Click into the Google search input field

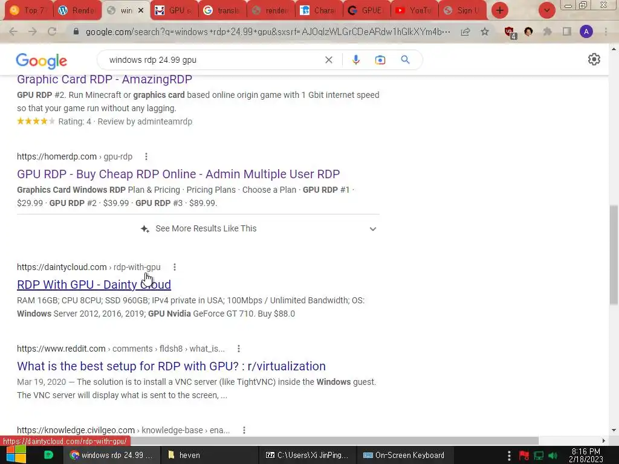pos(213,60)
